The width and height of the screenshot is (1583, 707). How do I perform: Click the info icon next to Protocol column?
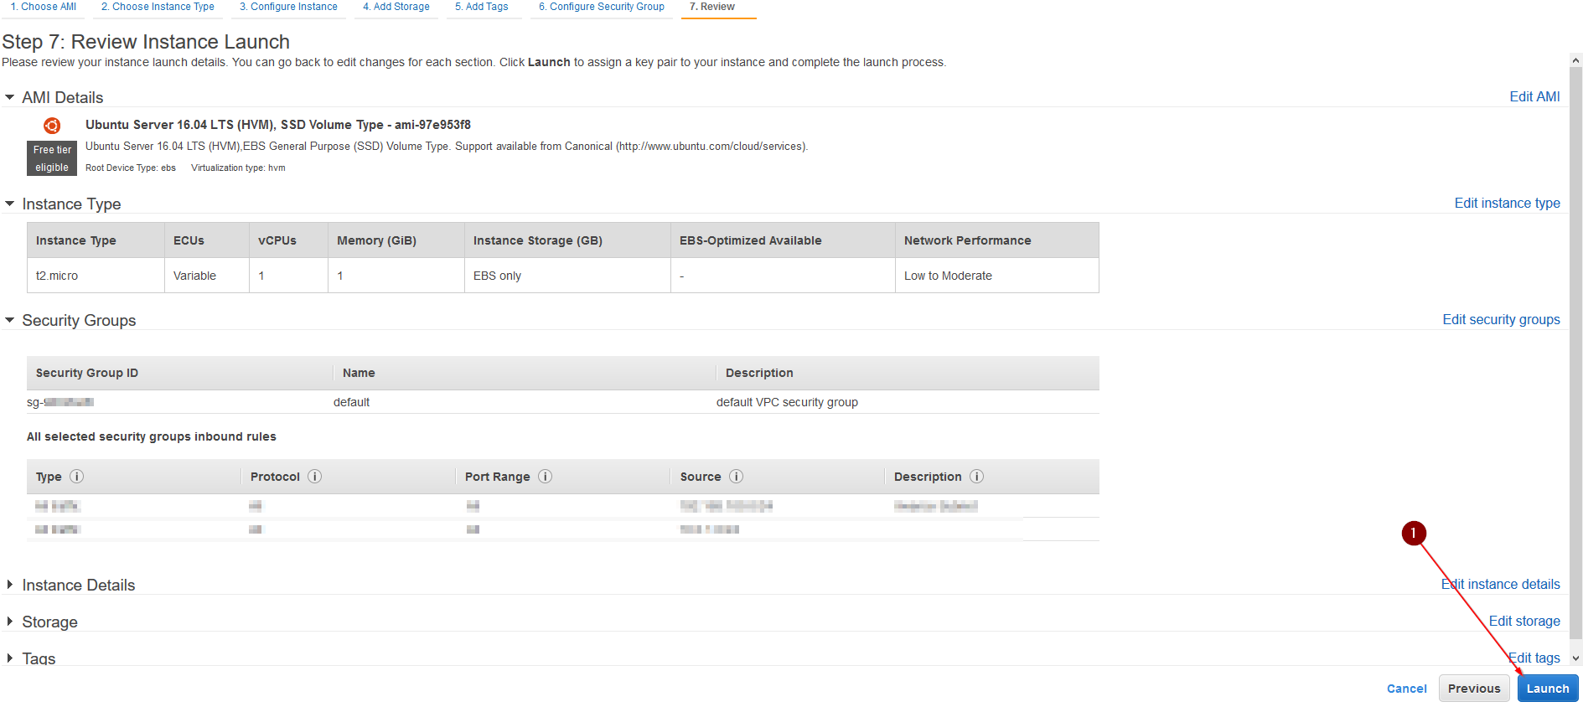(314, 477)
